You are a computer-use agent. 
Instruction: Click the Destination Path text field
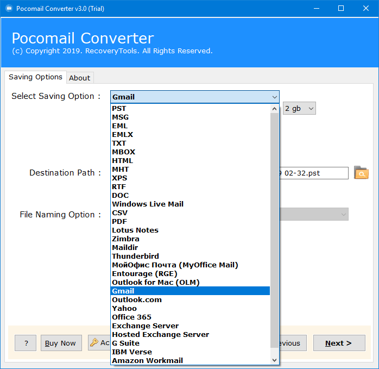point(314,173)
